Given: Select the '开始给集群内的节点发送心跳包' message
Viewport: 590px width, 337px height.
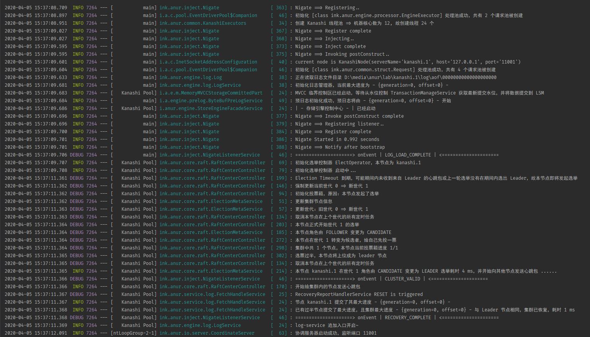Looking at the screenshot, I should pos(327,287).
